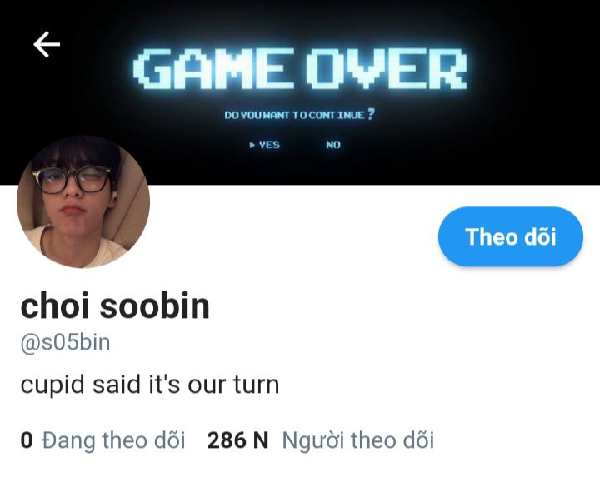Image resolution: width=600 pixels, height=482 pixels.
Task: Click the small triangle beside YES
Action: pos(252,145)
